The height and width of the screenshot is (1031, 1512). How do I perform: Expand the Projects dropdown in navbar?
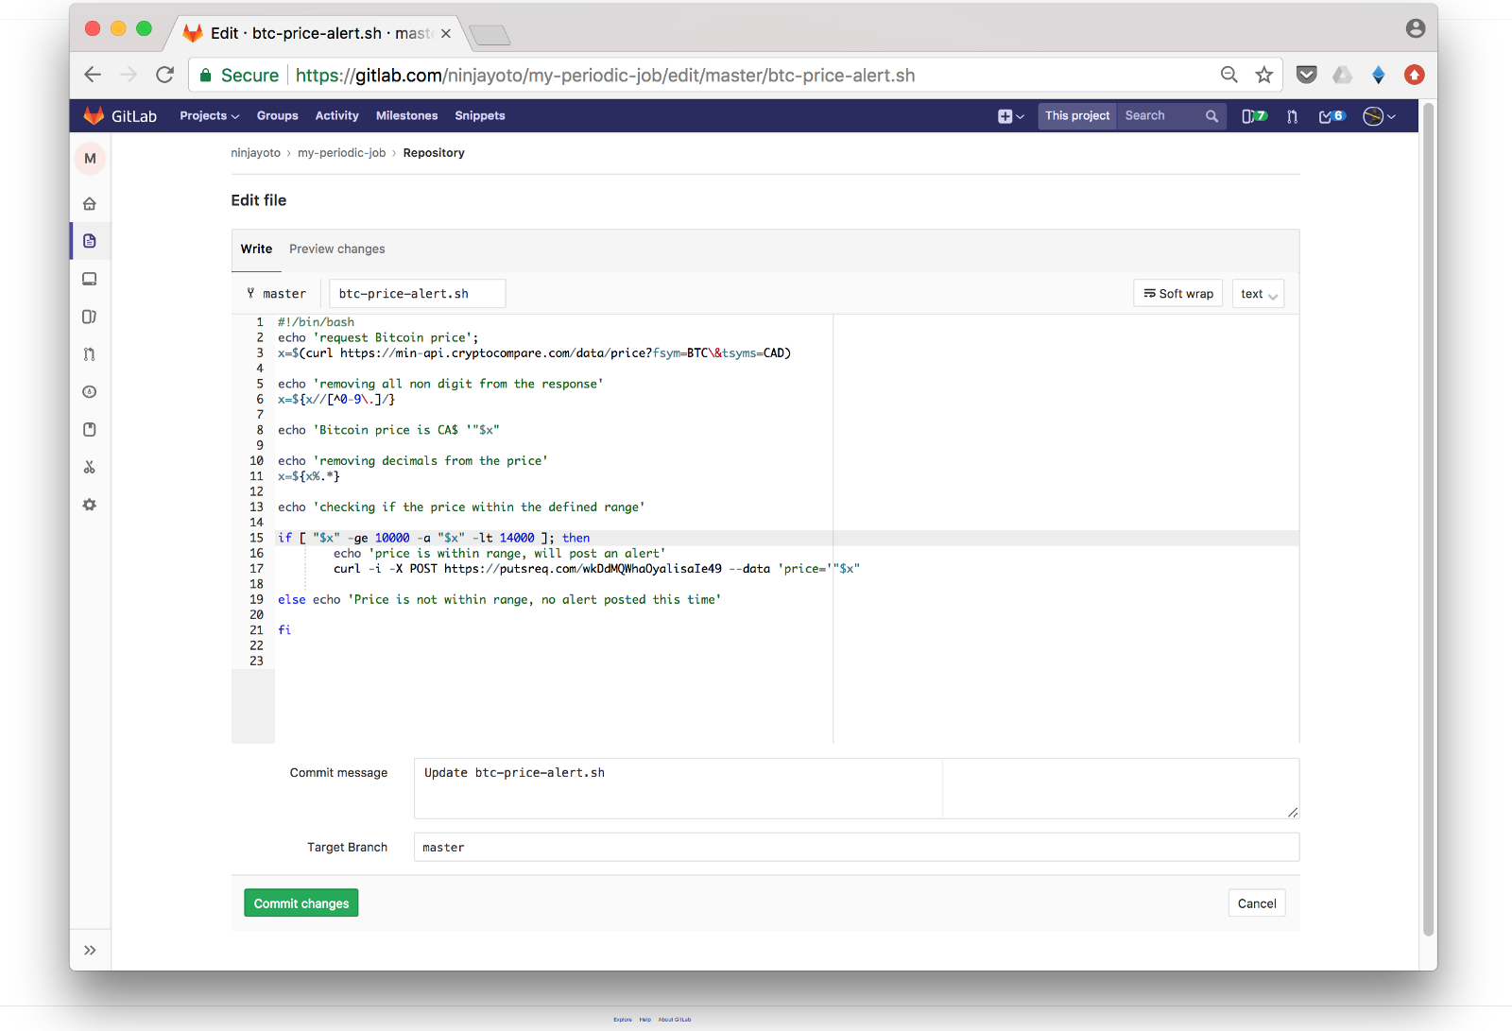(209, 116)
